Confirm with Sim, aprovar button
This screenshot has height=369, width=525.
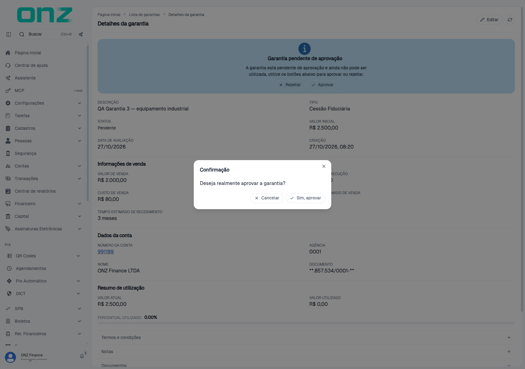tap(305, 198)
